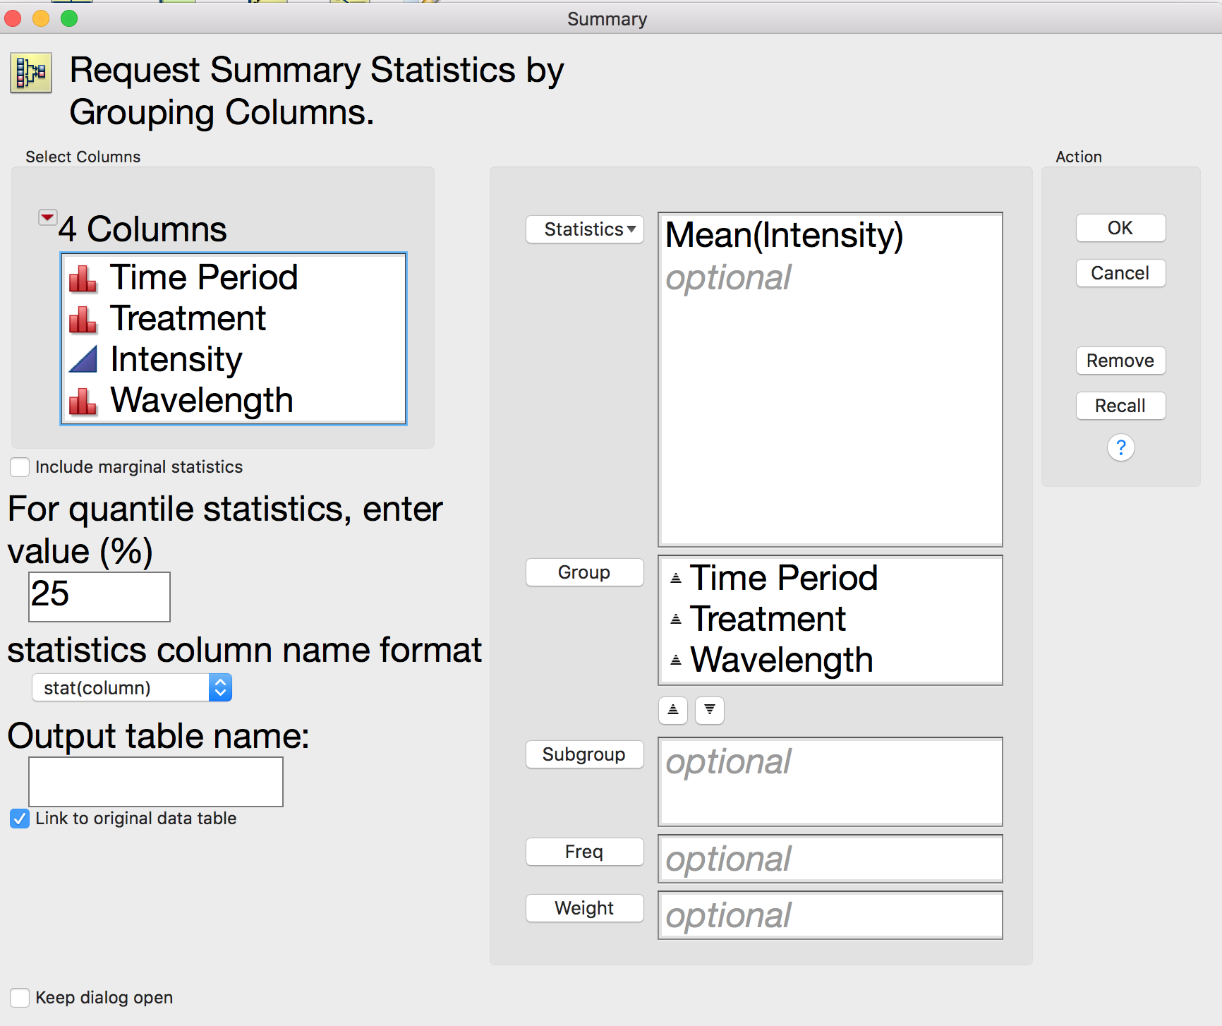Click the help question mark icon

(1120, 447)
